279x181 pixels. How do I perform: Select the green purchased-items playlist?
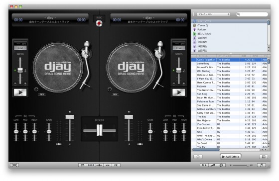230,34
